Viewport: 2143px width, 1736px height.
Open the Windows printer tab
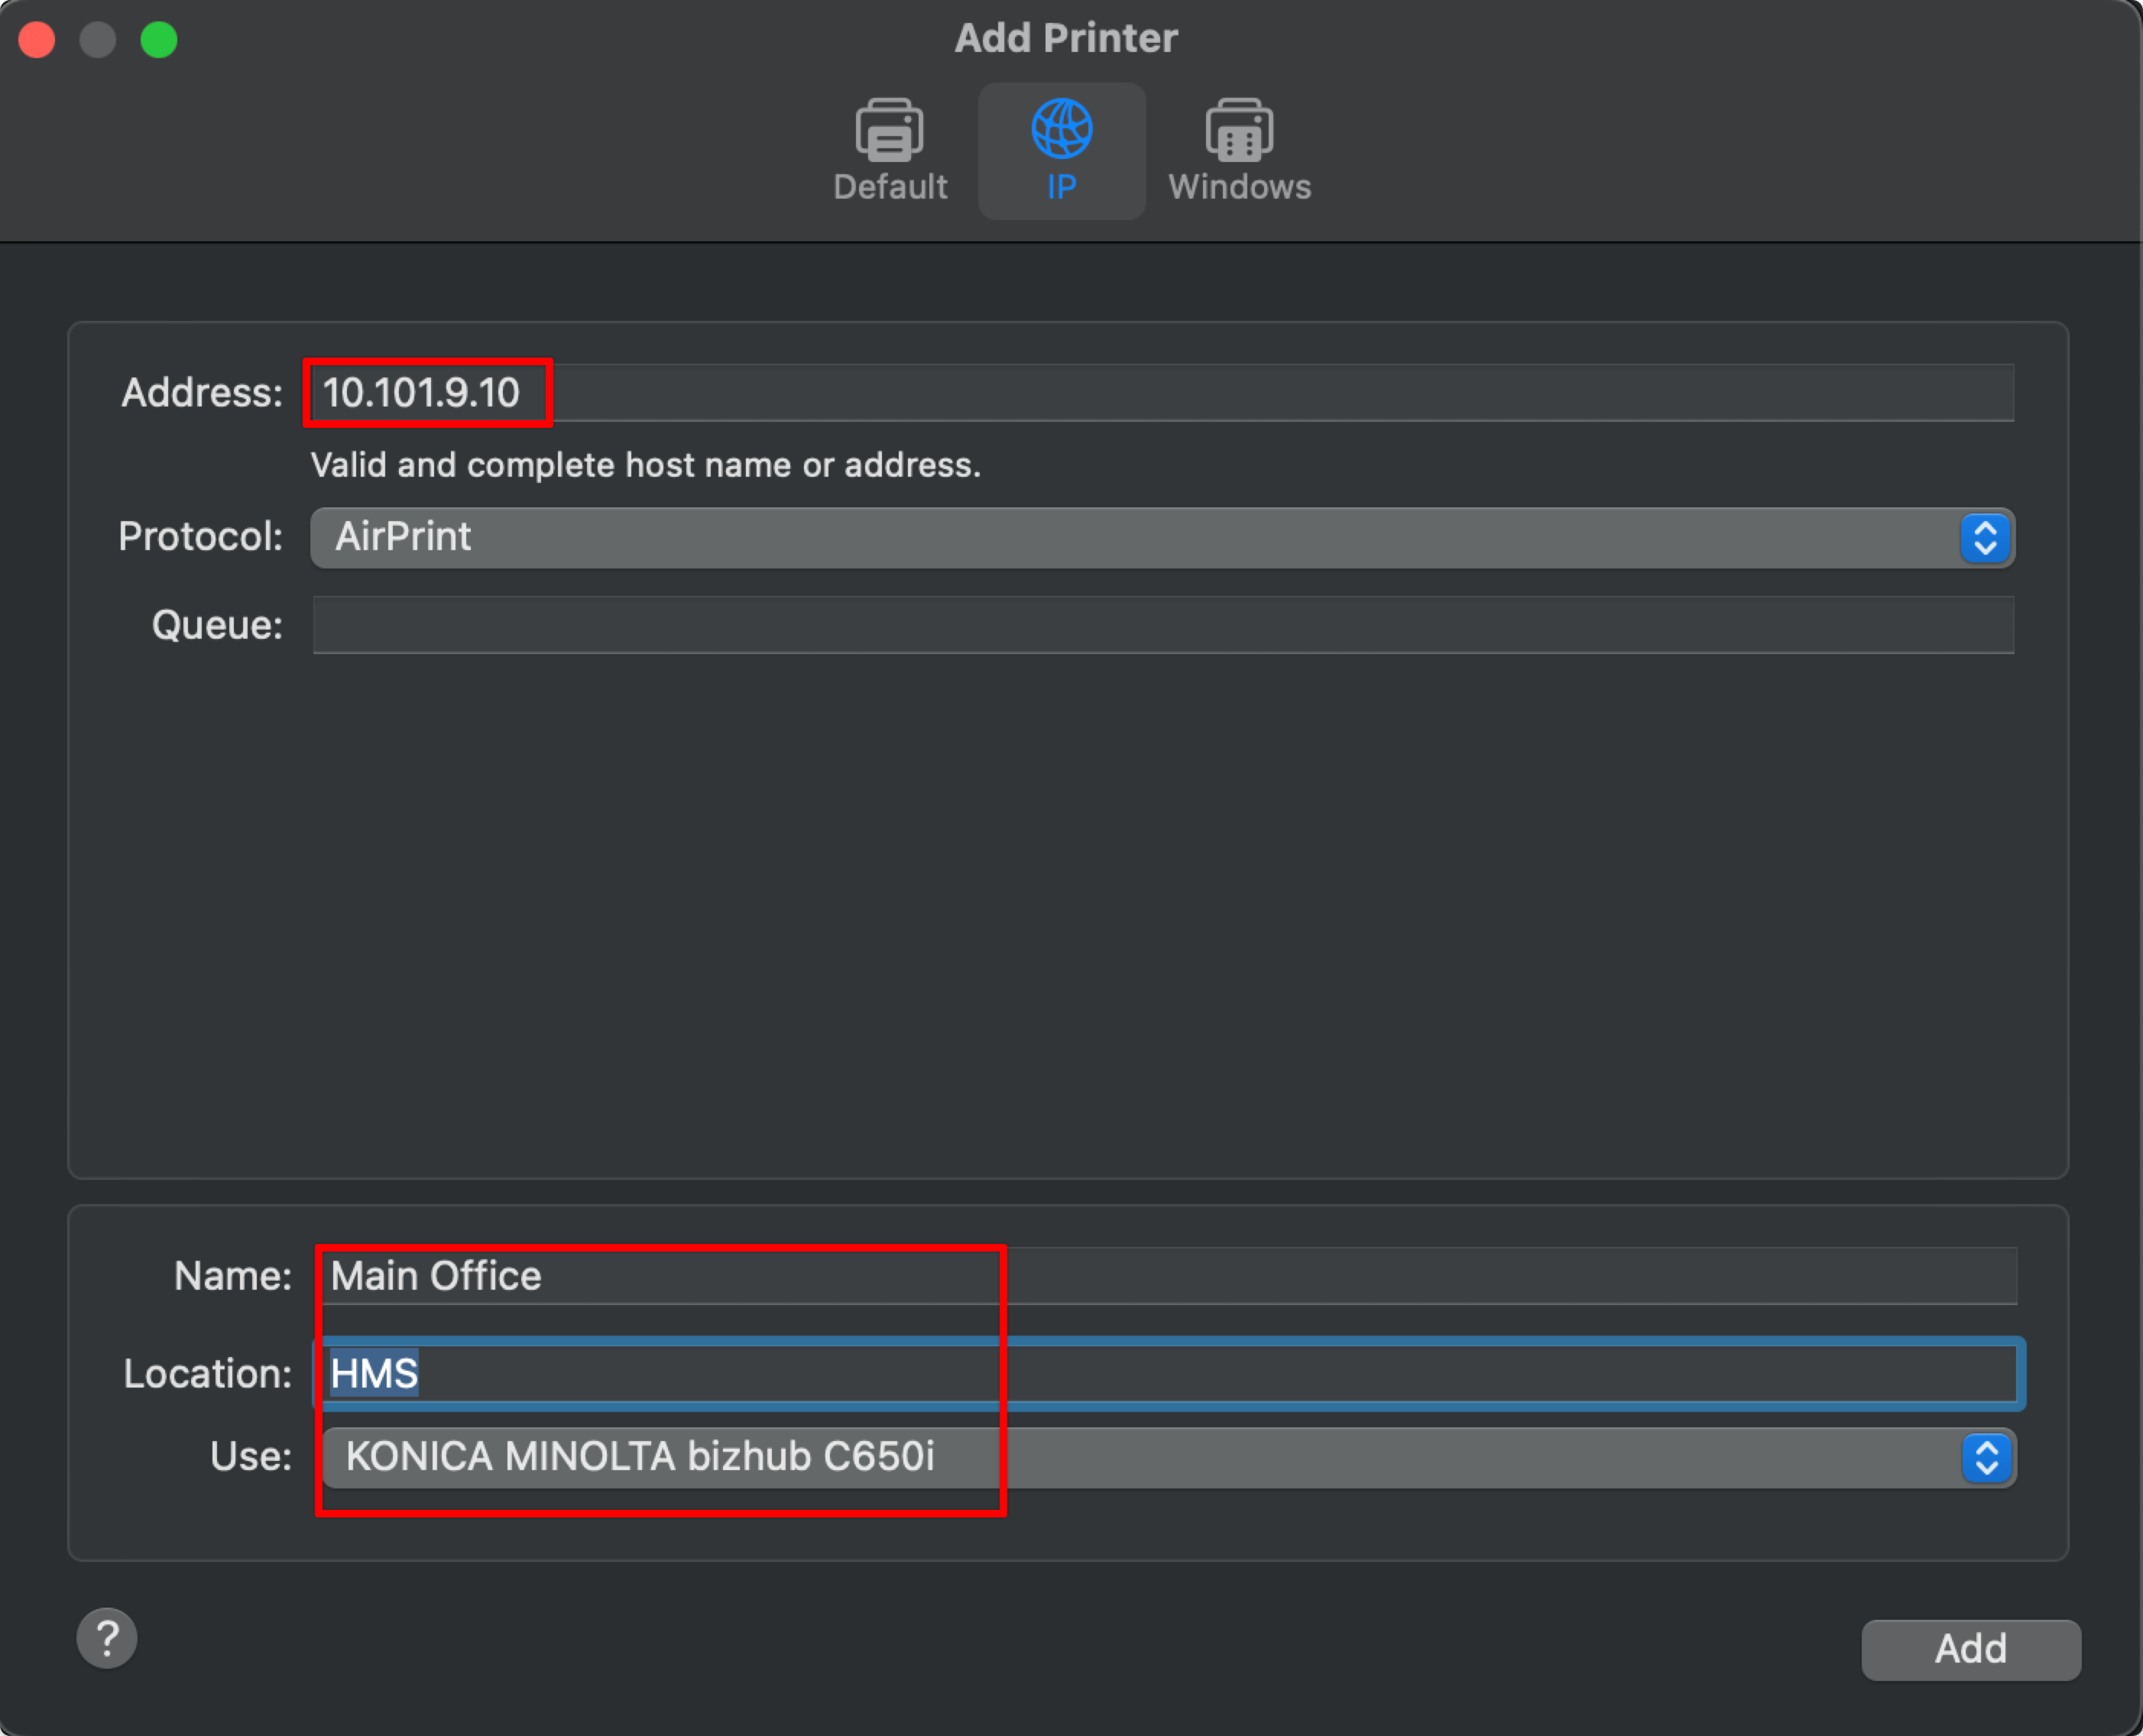pos(1239,151)
